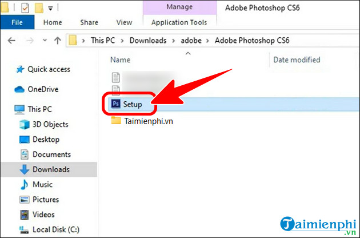360x238 pixels.
Task: Select the Photoshop Setup icon
Action: [x=115, y=104]
